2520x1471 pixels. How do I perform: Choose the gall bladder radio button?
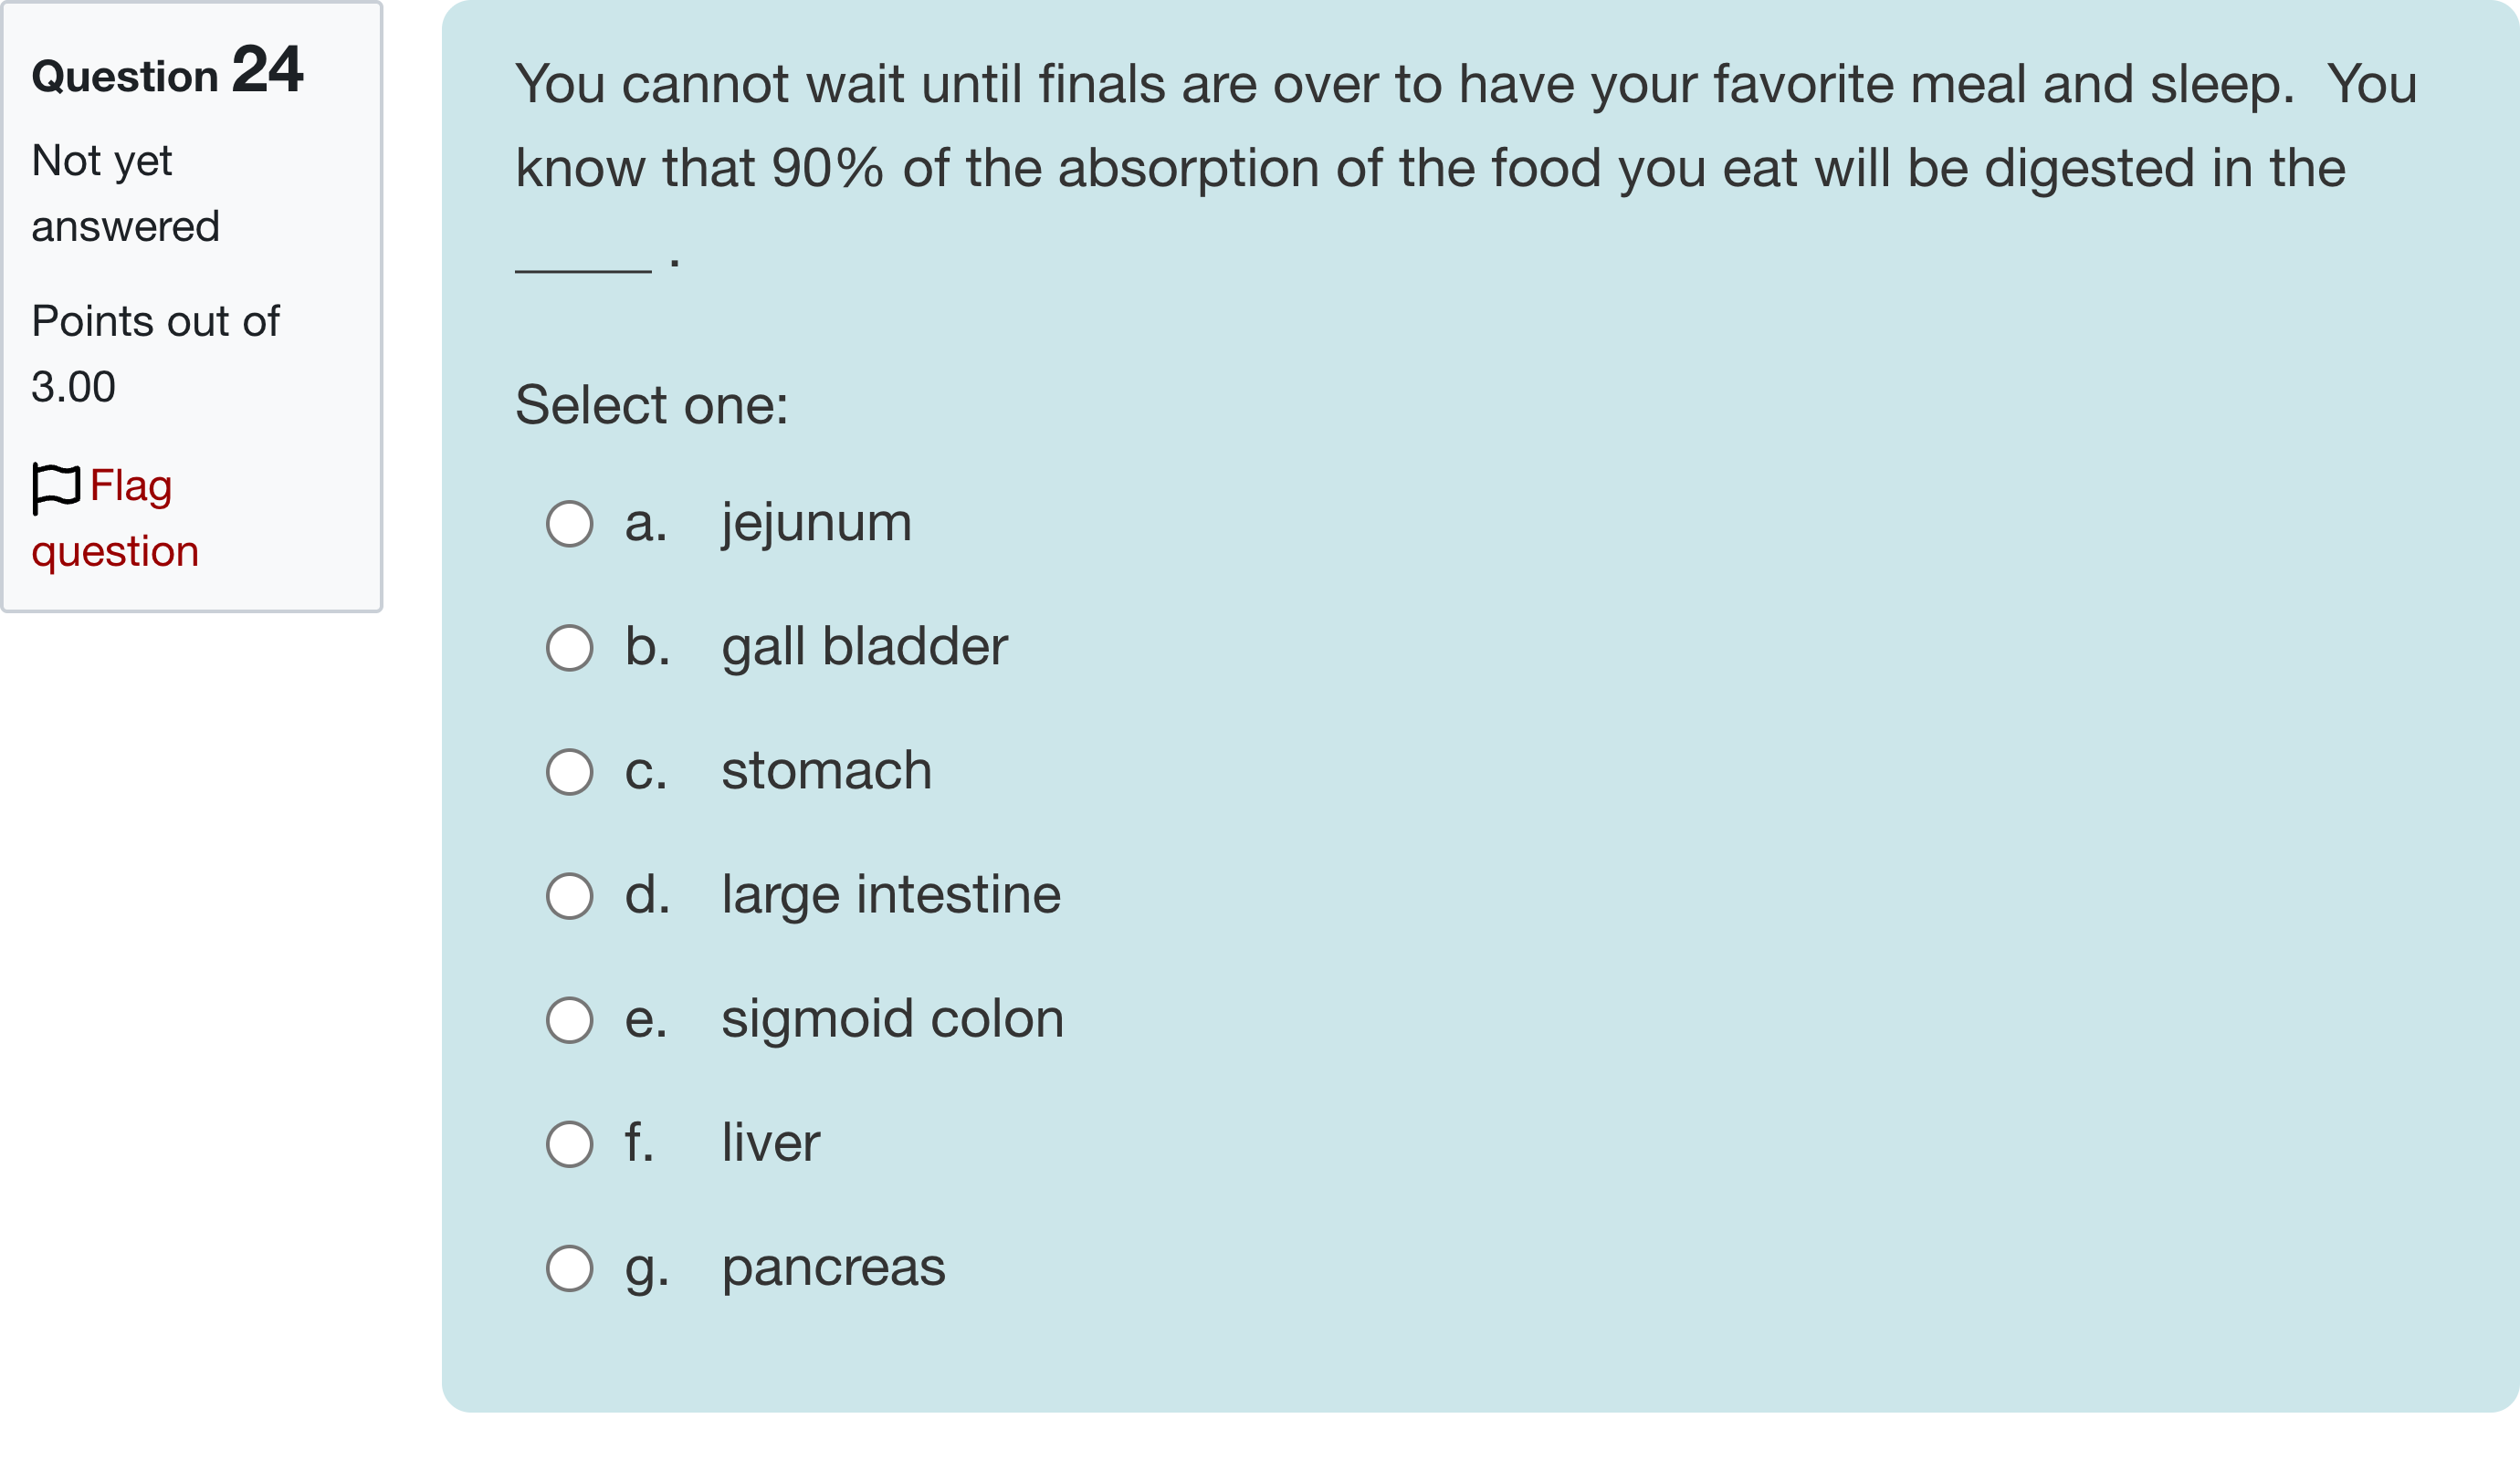pyautogui.click(x=569, y=648)
